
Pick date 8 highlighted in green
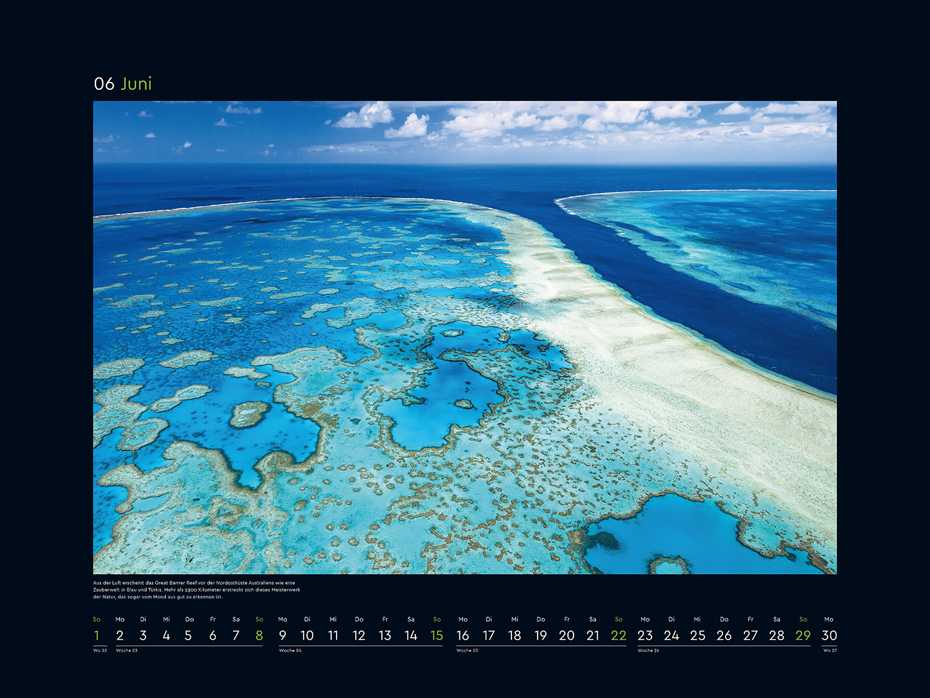[259, 635]
